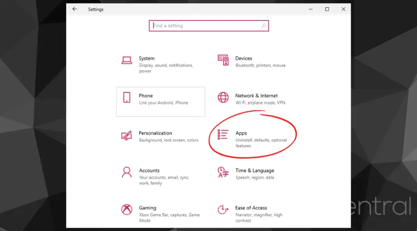Image resolution: width=417 pixels, height=231 pixels.
Task: Open Devices settings heading
Action: pos(244,58)
